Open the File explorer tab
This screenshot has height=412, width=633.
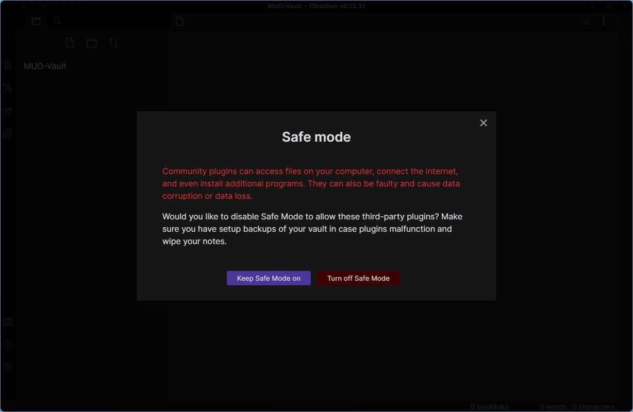36,21
